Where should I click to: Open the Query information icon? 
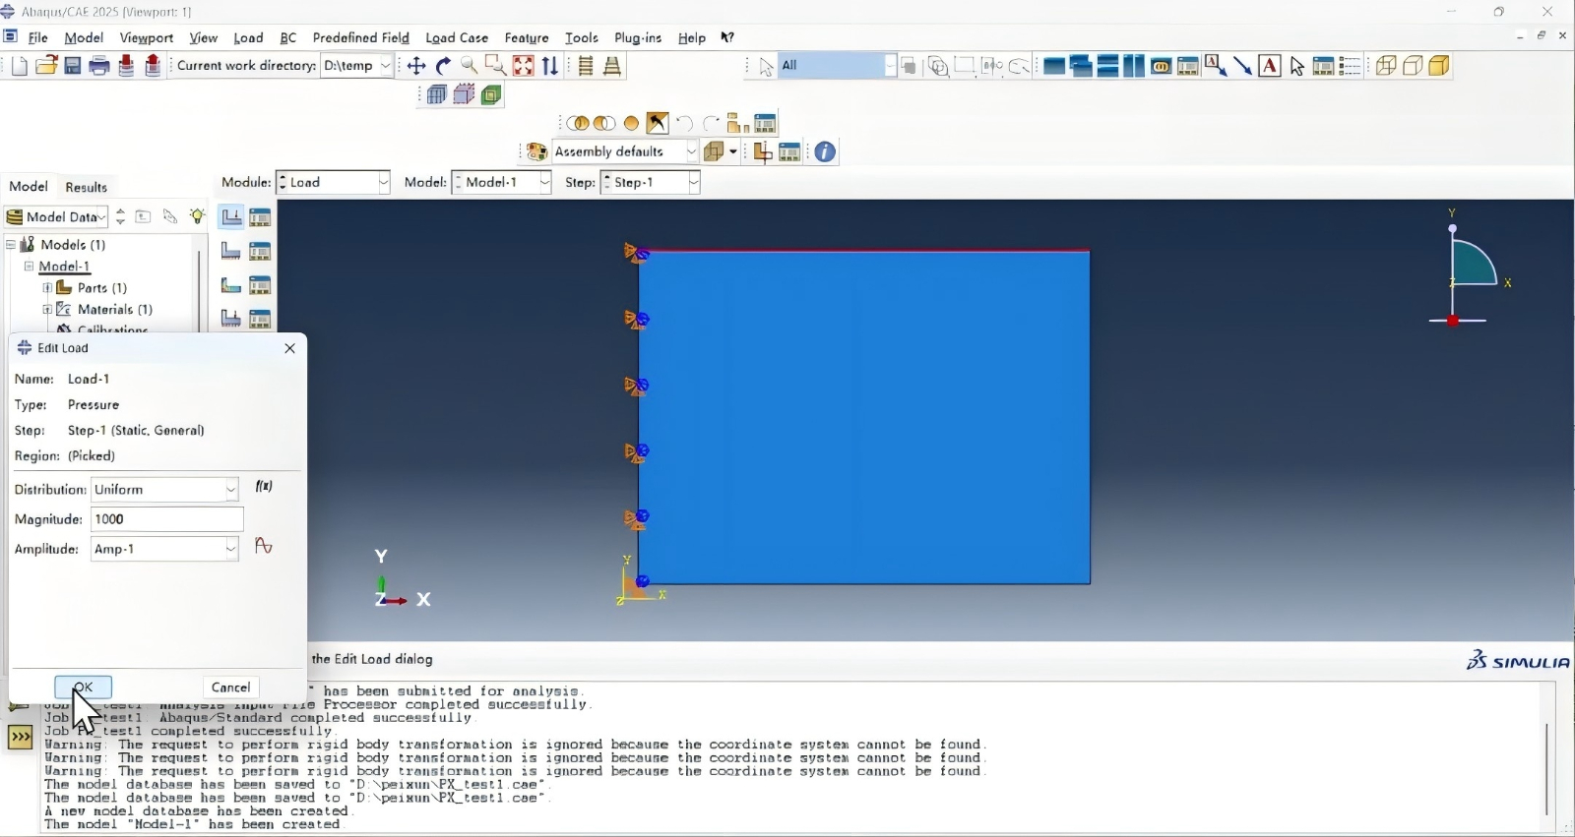[x=825, y=151]
